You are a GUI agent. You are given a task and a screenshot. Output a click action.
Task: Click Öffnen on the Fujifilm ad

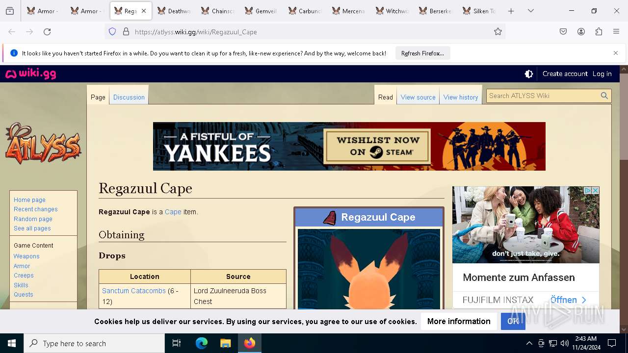[568, 300]
